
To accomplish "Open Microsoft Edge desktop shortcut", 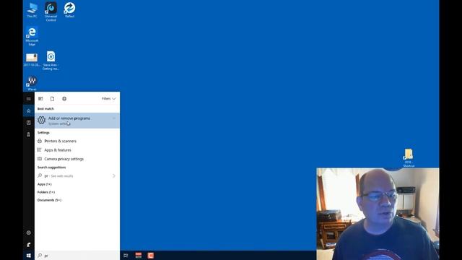I will 32,36.
